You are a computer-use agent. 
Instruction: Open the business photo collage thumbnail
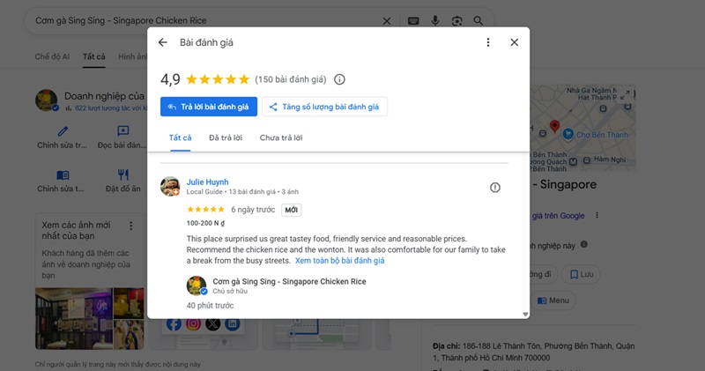tap(90, 319)
